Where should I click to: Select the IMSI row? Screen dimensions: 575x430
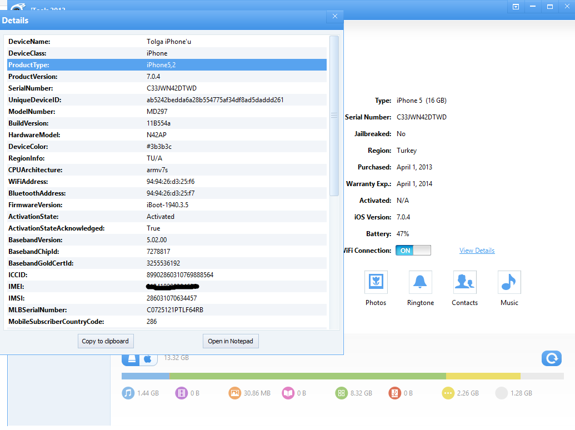coord(167,298)
